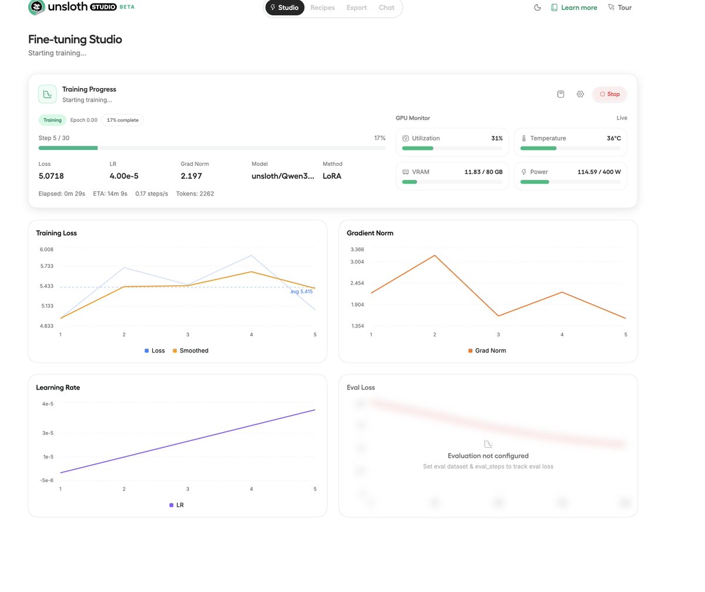Click the Tour cursor icon

tap(612, 7)
